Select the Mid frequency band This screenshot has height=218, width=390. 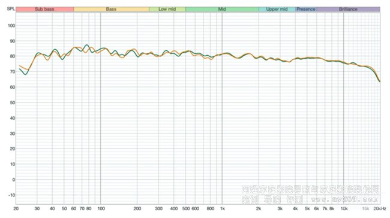point(222,9)
